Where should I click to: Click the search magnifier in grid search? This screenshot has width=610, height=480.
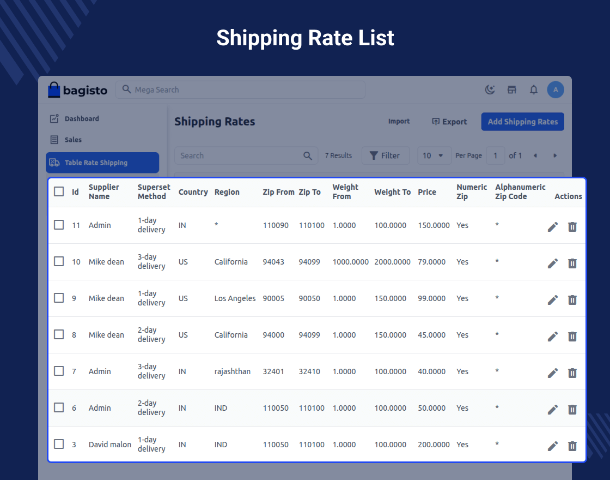coord(307,156)
